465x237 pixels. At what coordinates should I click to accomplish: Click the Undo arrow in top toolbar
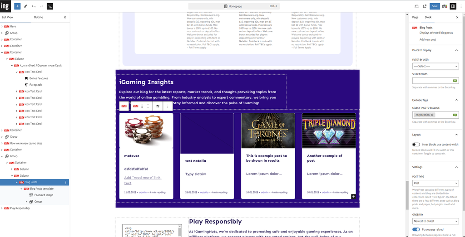point(34,6)
